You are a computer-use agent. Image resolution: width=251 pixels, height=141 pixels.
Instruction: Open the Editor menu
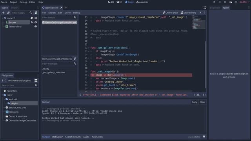[32, 2]
